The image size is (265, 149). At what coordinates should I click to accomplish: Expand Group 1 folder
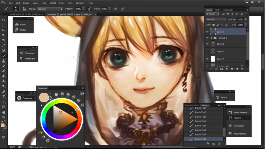[x=212, y=38]
